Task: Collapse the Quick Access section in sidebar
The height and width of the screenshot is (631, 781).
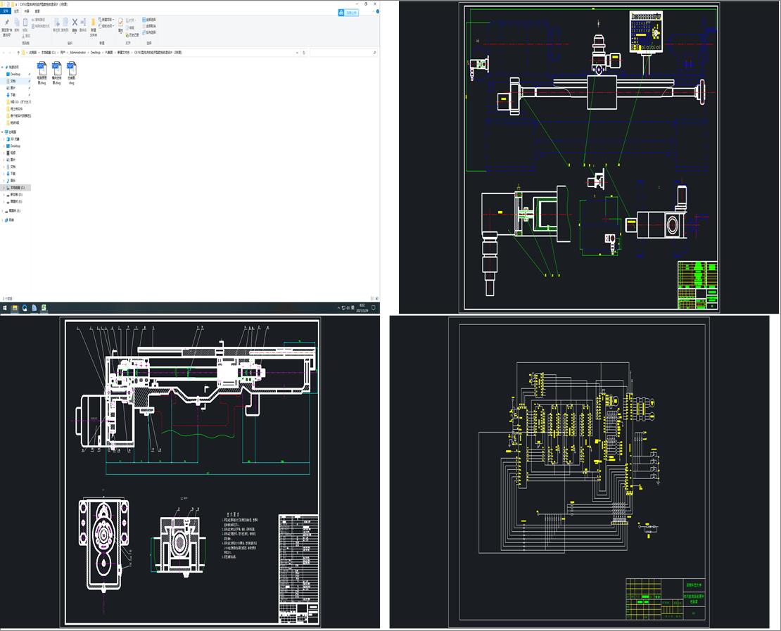Action: [3, 67]
